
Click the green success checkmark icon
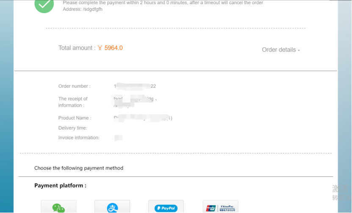(44, 5)
